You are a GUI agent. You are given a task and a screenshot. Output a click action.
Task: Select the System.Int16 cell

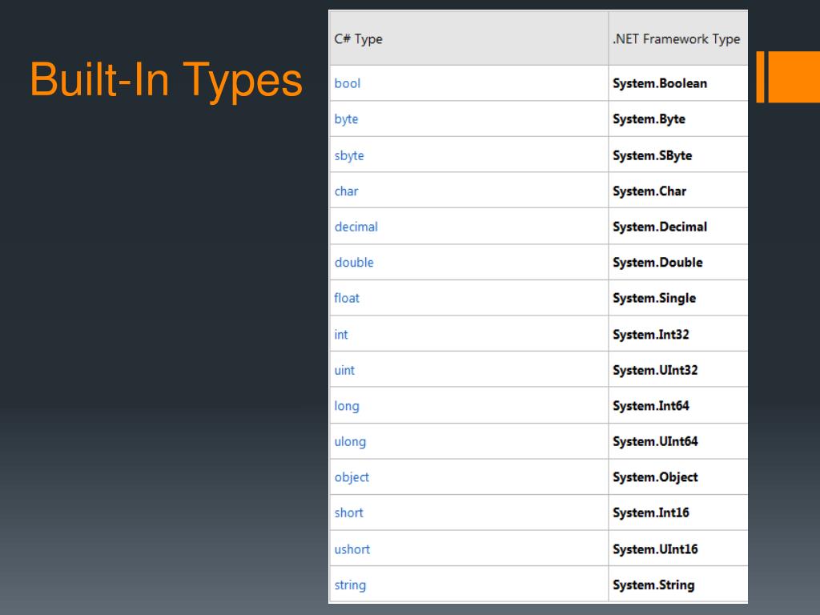pyautogui.click(x=677, y=512)
